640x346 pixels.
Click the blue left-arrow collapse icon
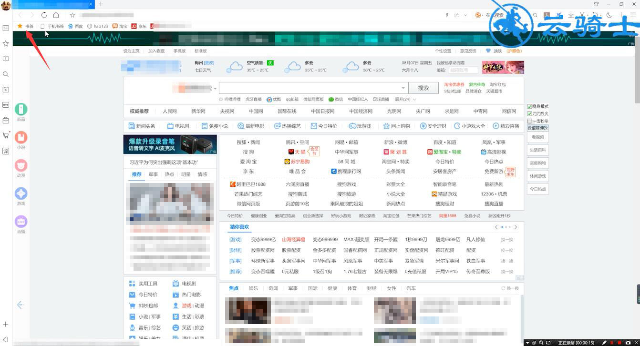coord(21,305)
